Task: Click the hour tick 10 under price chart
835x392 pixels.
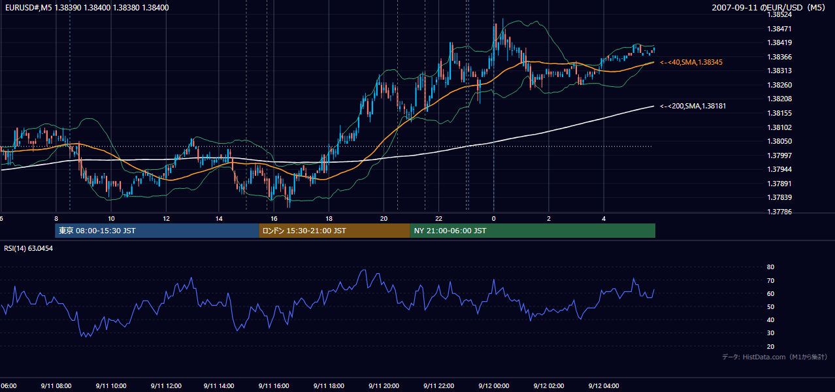Action: [x=111, y=218]
